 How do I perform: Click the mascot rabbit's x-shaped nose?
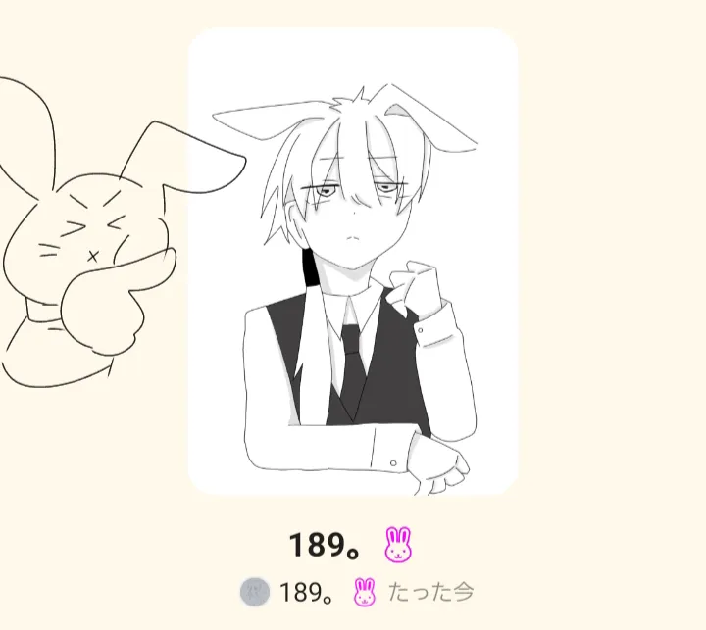(x=93, y=257)
